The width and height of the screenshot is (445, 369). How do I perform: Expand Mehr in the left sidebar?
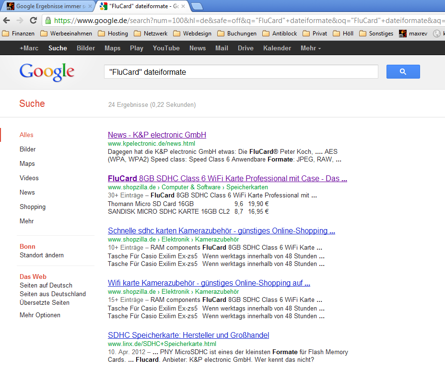point(27,221)
